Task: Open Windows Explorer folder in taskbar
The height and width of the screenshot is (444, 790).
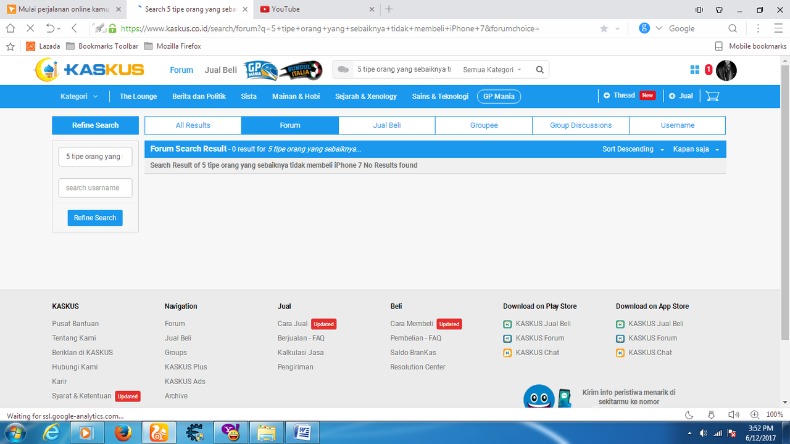Action: click(x=266, y=433)
